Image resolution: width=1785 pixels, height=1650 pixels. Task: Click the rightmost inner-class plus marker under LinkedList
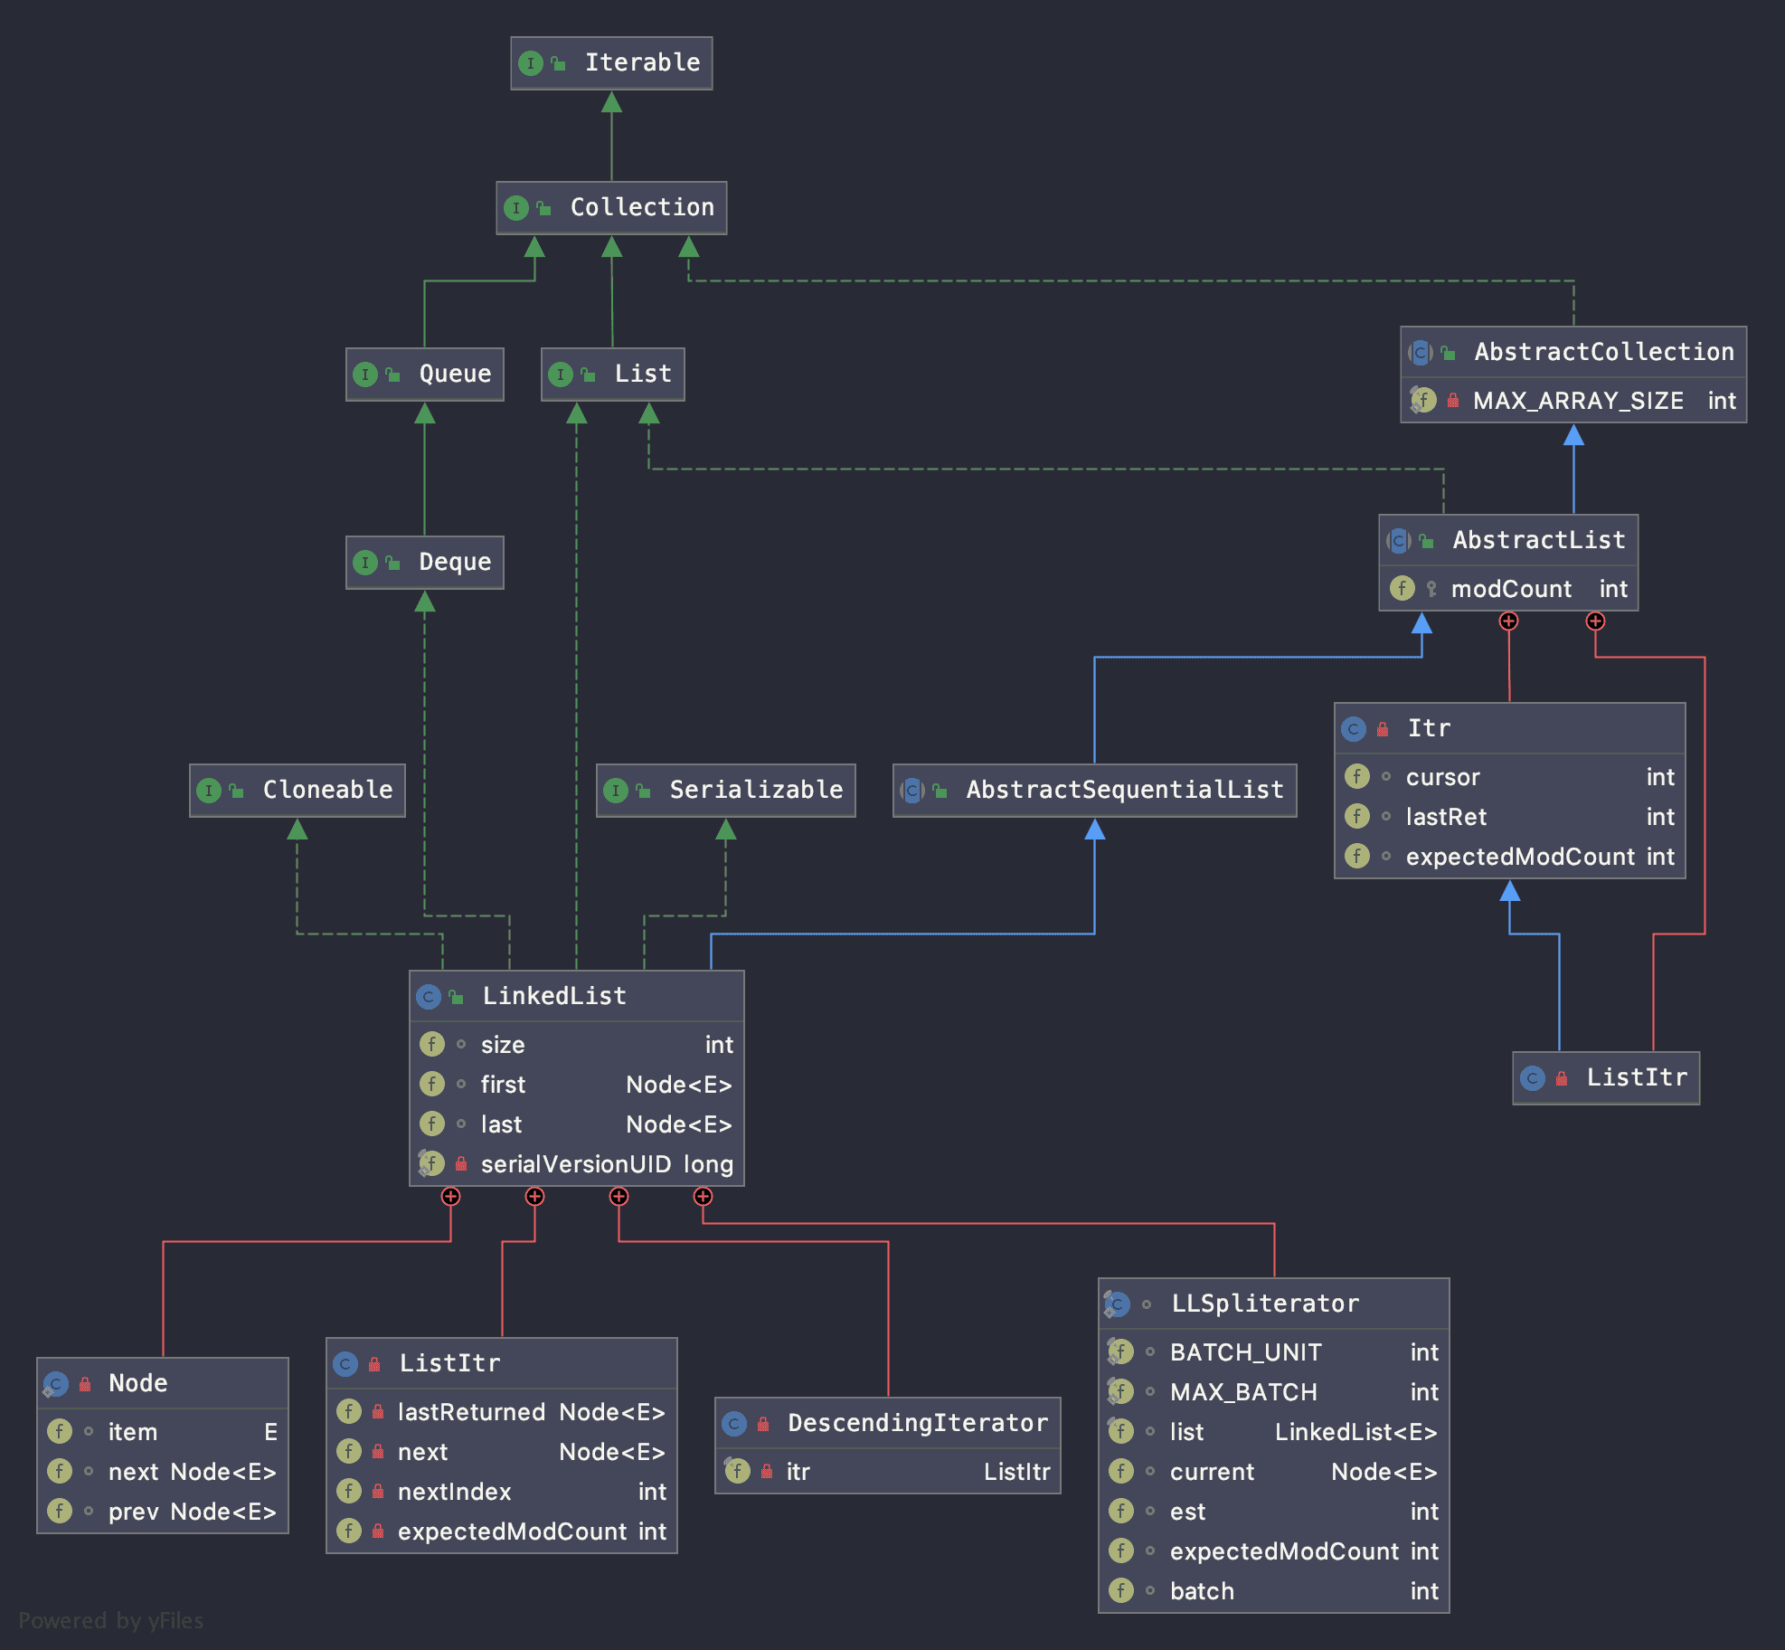click(703, 1197)
